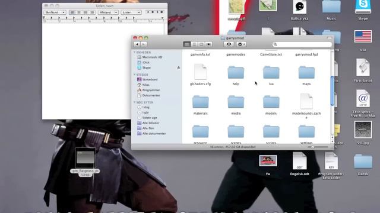Switch Finder to column view

click(201, 44)
